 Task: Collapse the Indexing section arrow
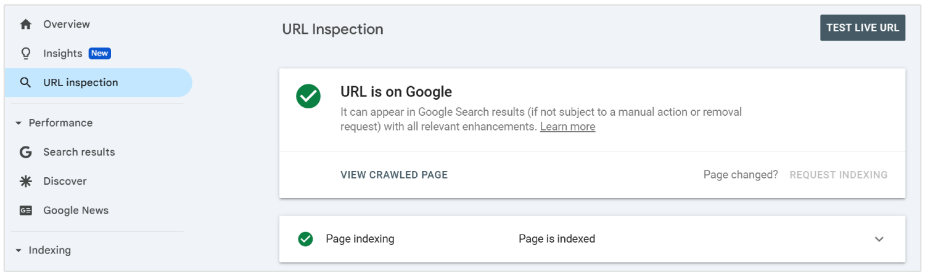tap(18, 251)
